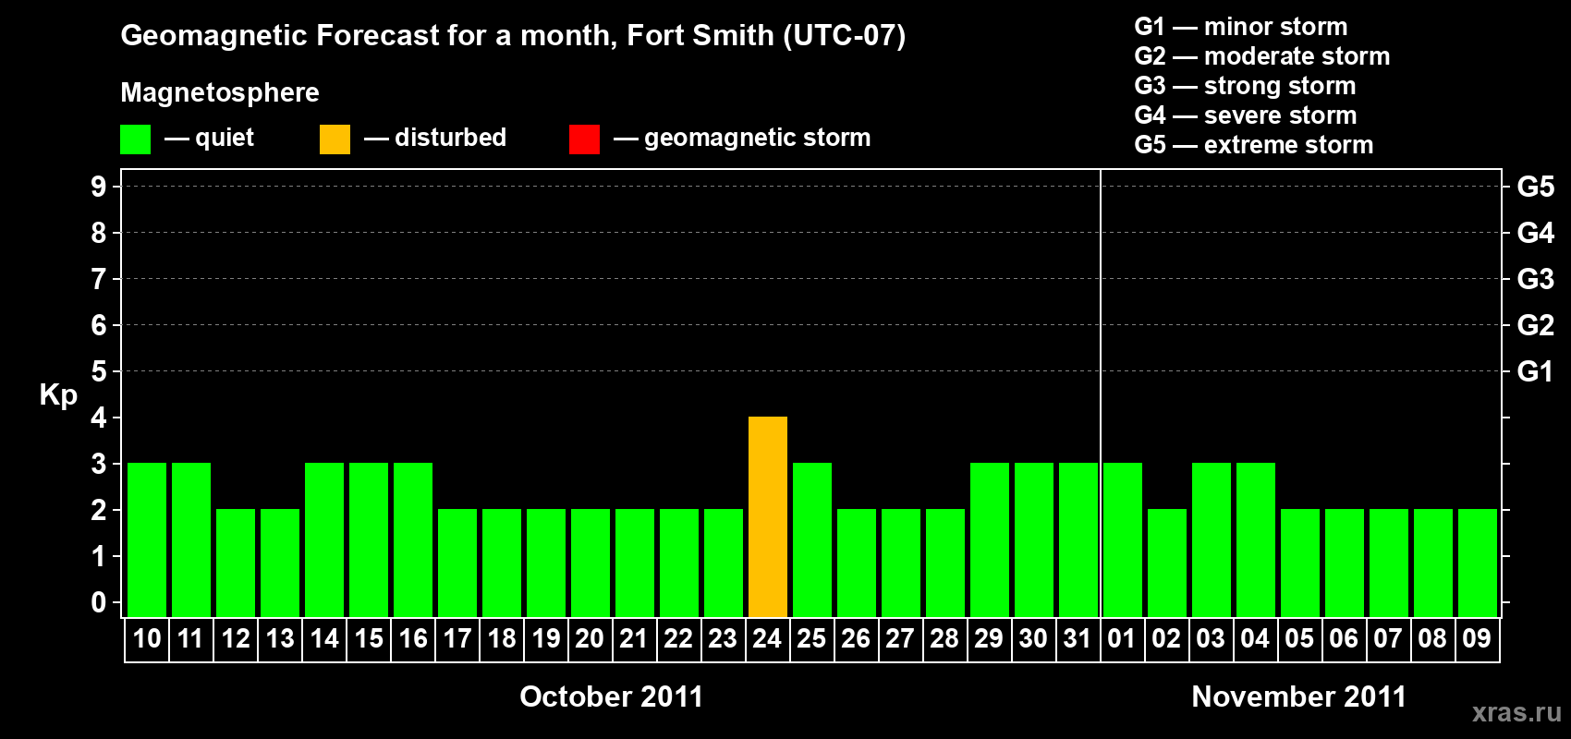This screenshot has height=739, width=1571.
Task: Select the green bar for October 25
Action: [x=812, y=539]
